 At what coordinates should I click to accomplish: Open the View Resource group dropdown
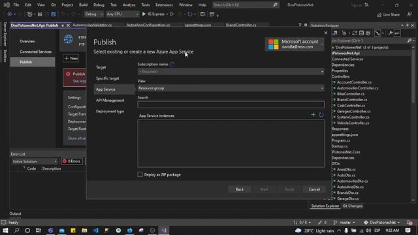(231, 88)
